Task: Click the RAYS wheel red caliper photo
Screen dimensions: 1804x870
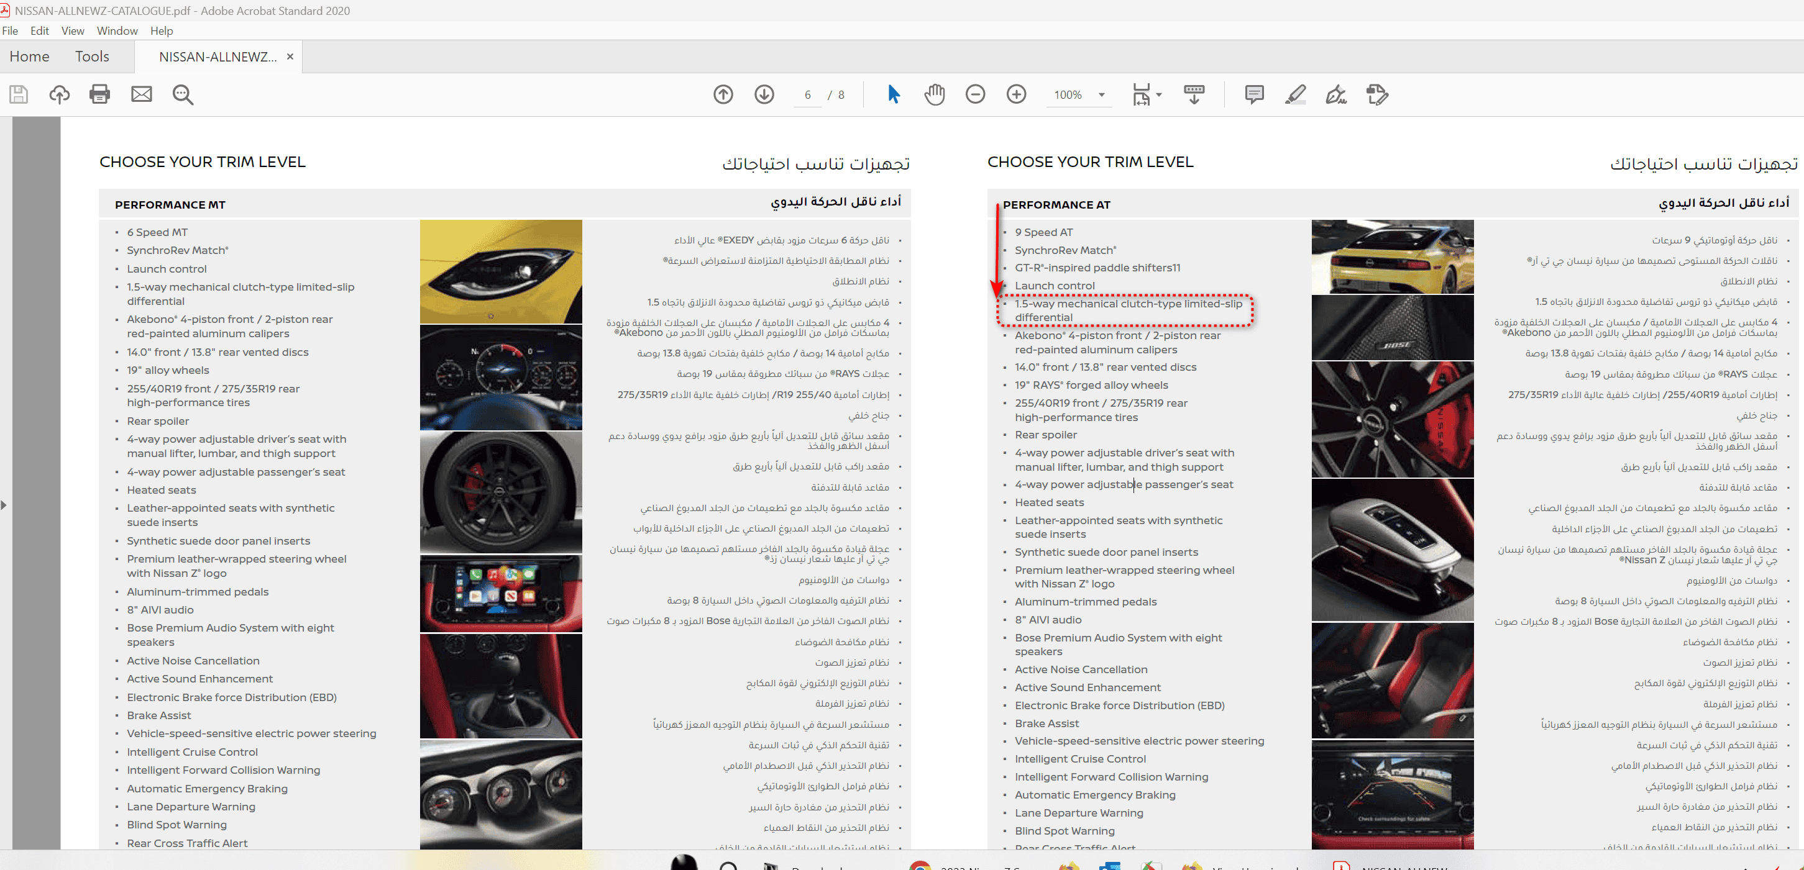Action: coord(1392,419)
